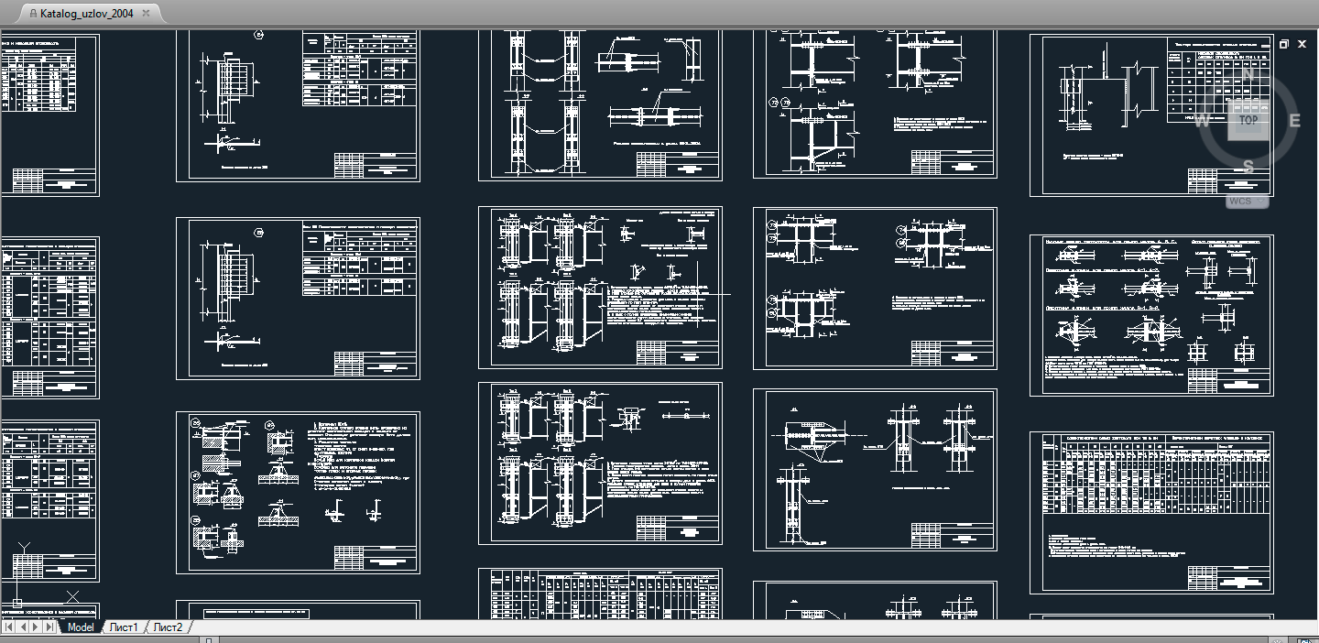Open the WCS coordinate system dropdown
This screenshot has width=1319, height=643.
(1246, 202)
